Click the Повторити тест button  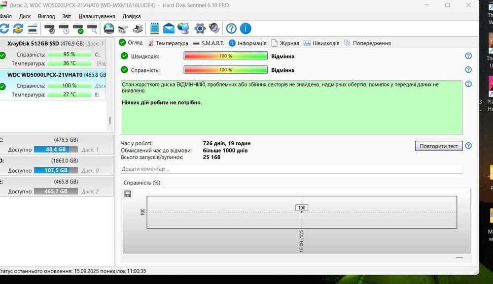pos(439,146)
